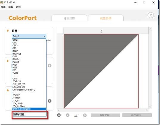This screenshot has width=160, height=125.
Task: Click the lower info icon beside dropdown list
Action: pos(49,101)
